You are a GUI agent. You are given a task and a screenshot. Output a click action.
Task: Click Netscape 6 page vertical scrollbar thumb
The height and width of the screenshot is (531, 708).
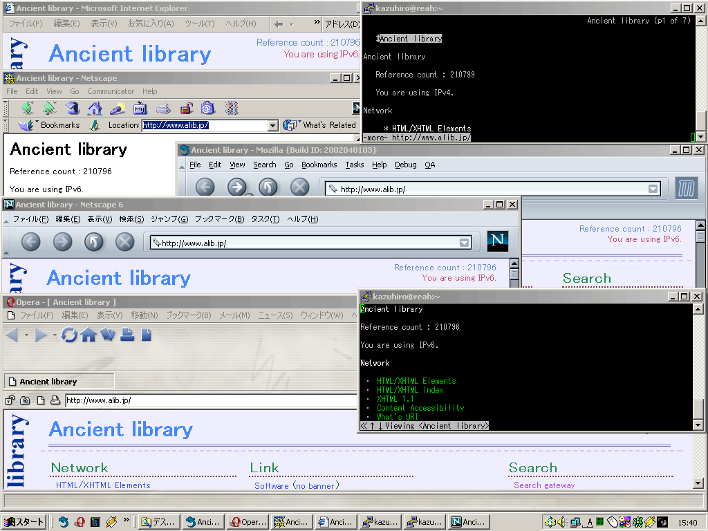coord(514,274)
